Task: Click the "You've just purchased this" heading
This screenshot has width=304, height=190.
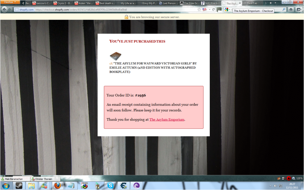Action: (137, 41)
